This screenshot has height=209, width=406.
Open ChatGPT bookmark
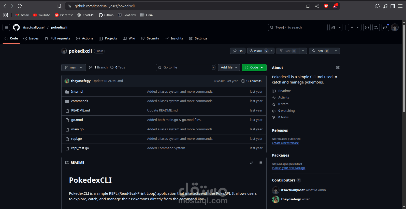point(86,15)
